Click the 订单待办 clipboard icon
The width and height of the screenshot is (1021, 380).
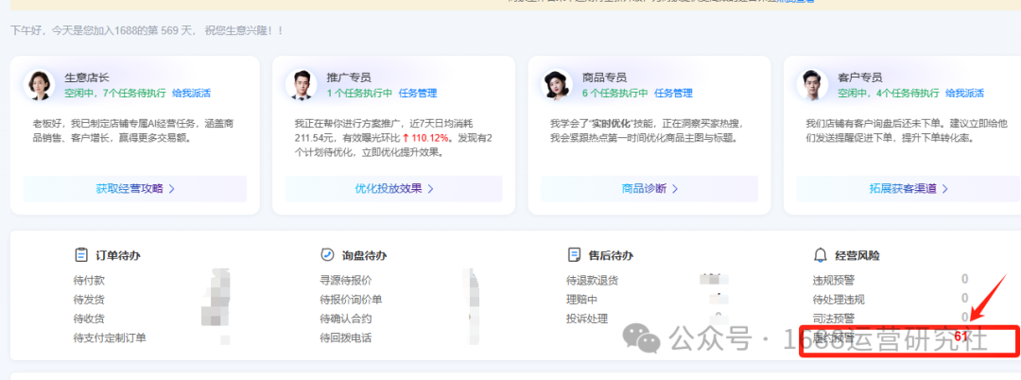pos(80,255)
